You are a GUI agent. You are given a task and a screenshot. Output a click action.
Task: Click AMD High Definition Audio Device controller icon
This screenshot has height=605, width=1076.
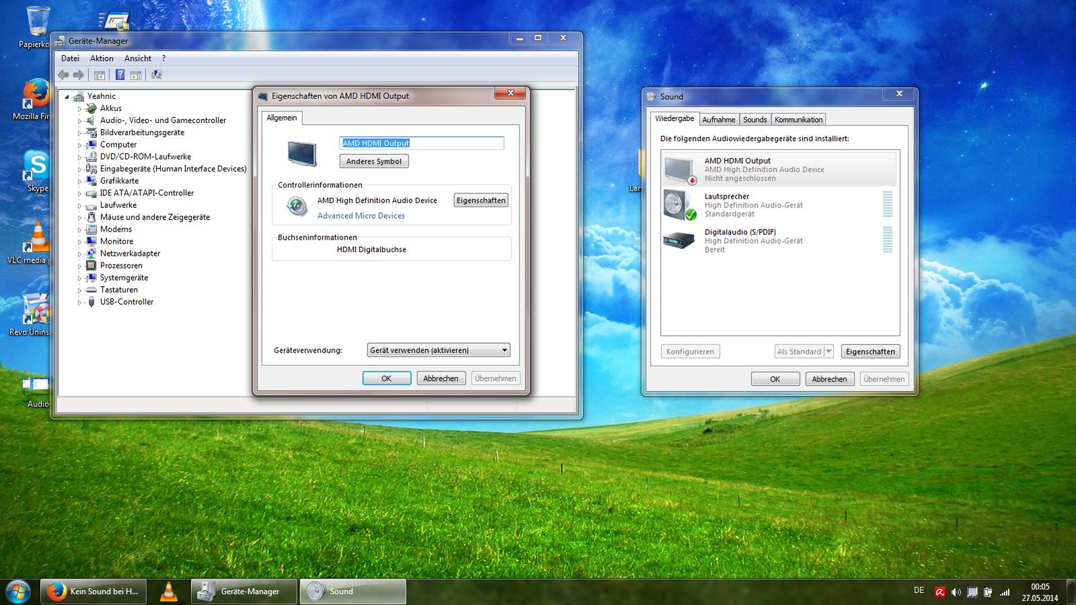click(x=297, y=206)
